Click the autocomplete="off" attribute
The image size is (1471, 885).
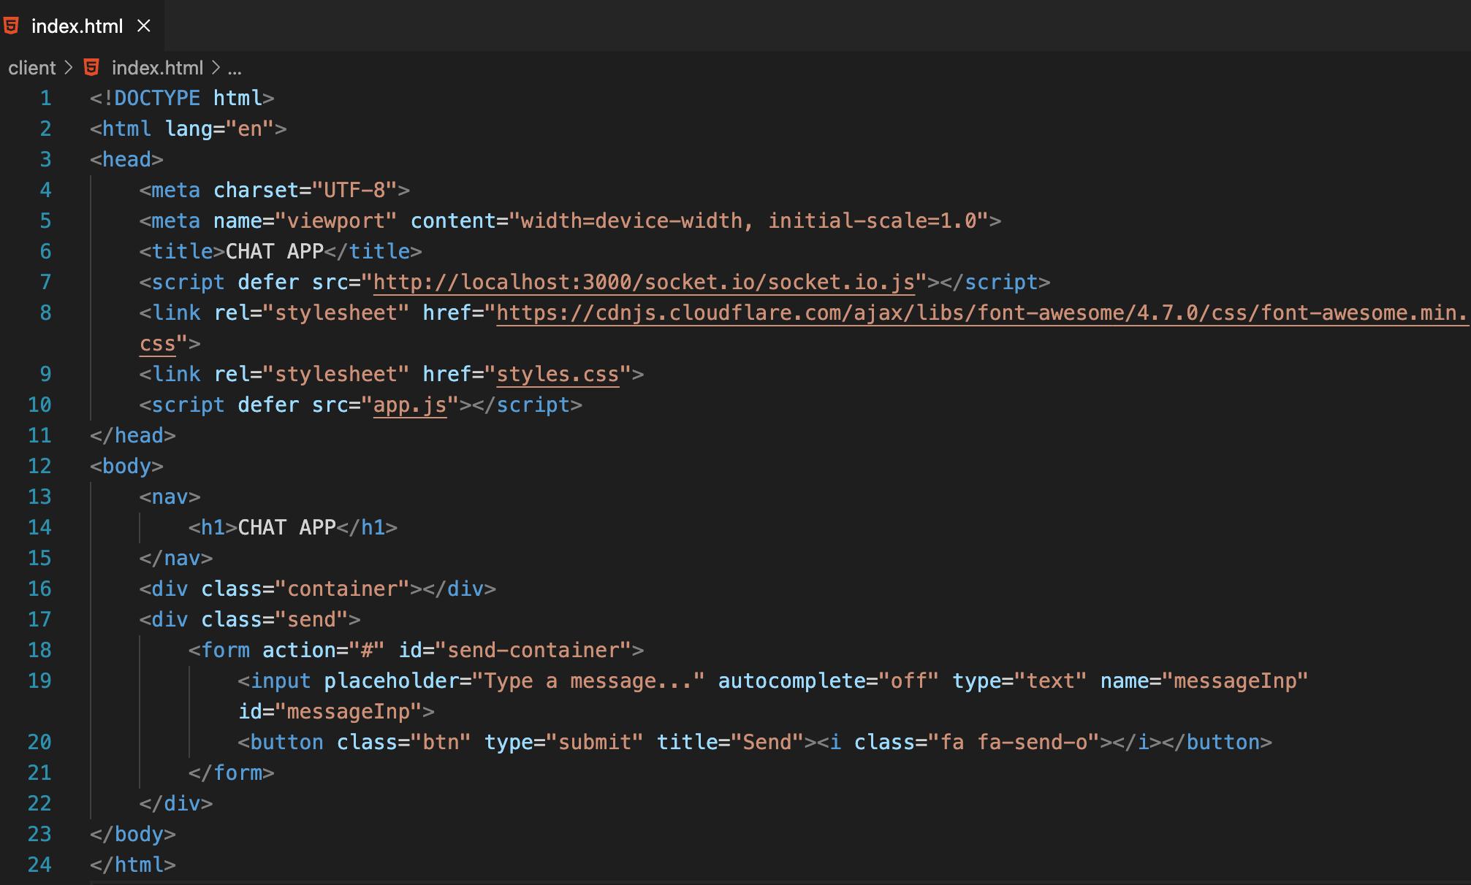(829, 681)
